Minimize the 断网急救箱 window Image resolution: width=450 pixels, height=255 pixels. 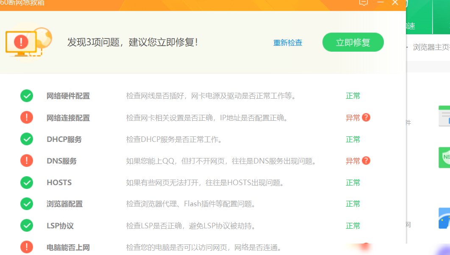[380, 2]
